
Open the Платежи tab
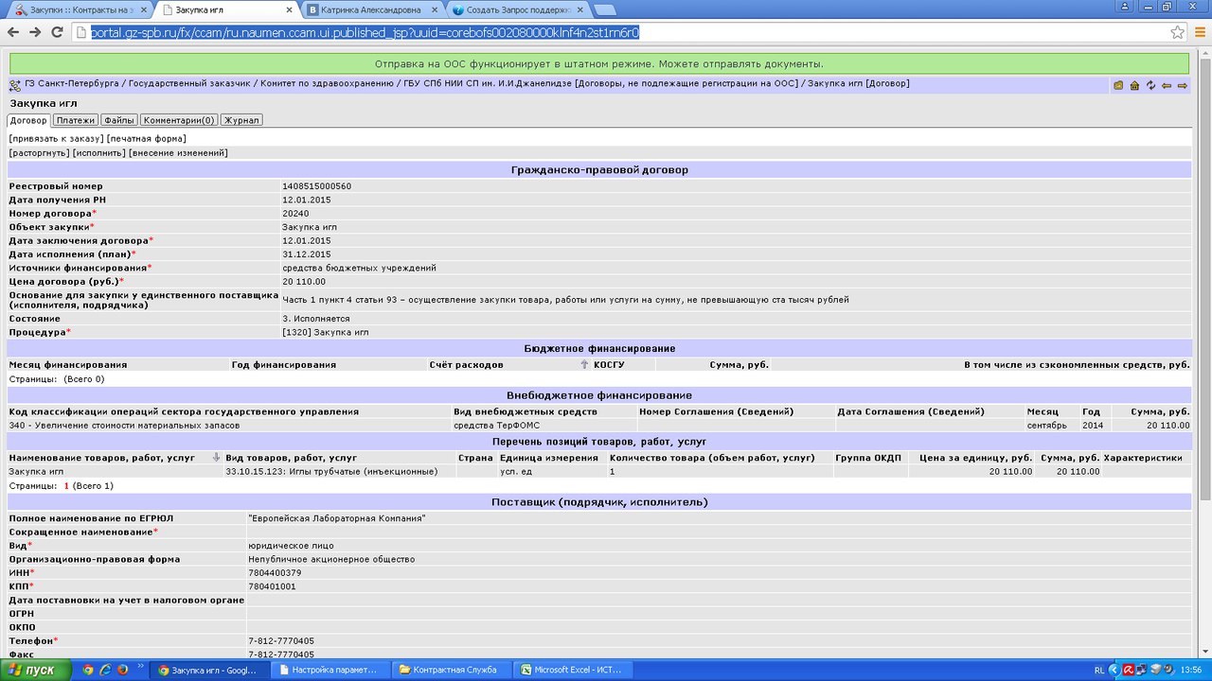(75, 120)
